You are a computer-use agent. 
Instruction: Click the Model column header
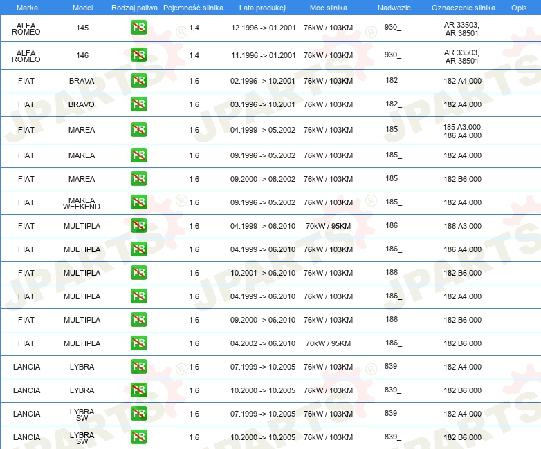point(82,8)
